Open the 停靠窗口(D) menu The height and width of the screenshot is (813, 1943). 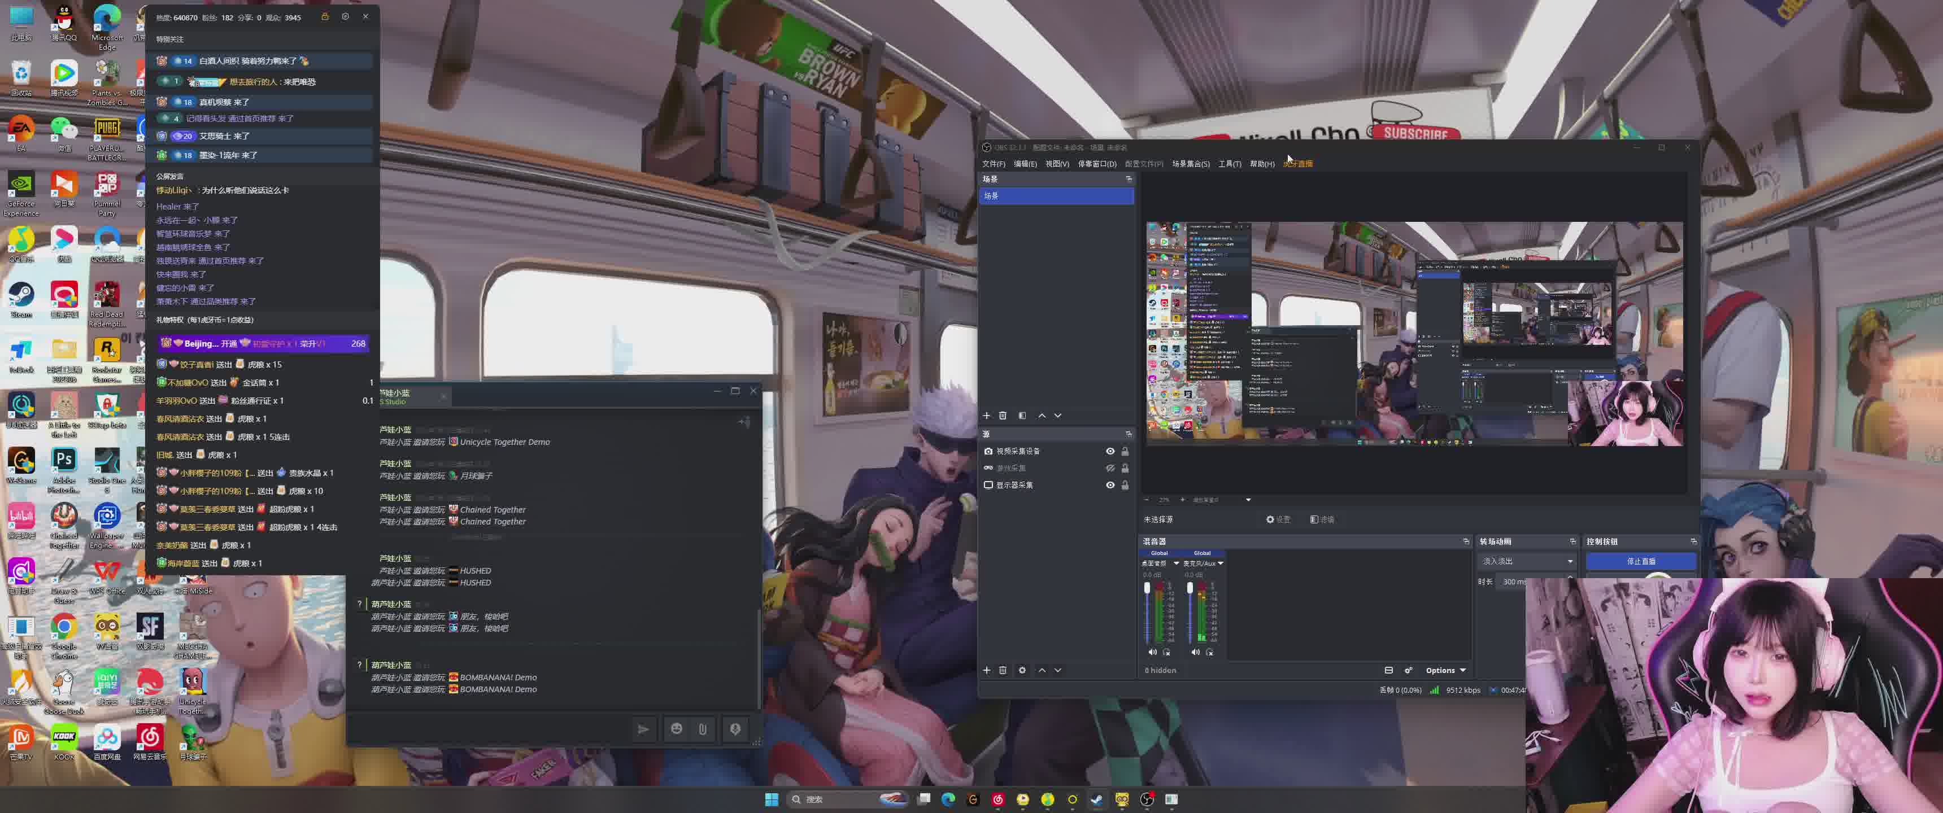1097,164
